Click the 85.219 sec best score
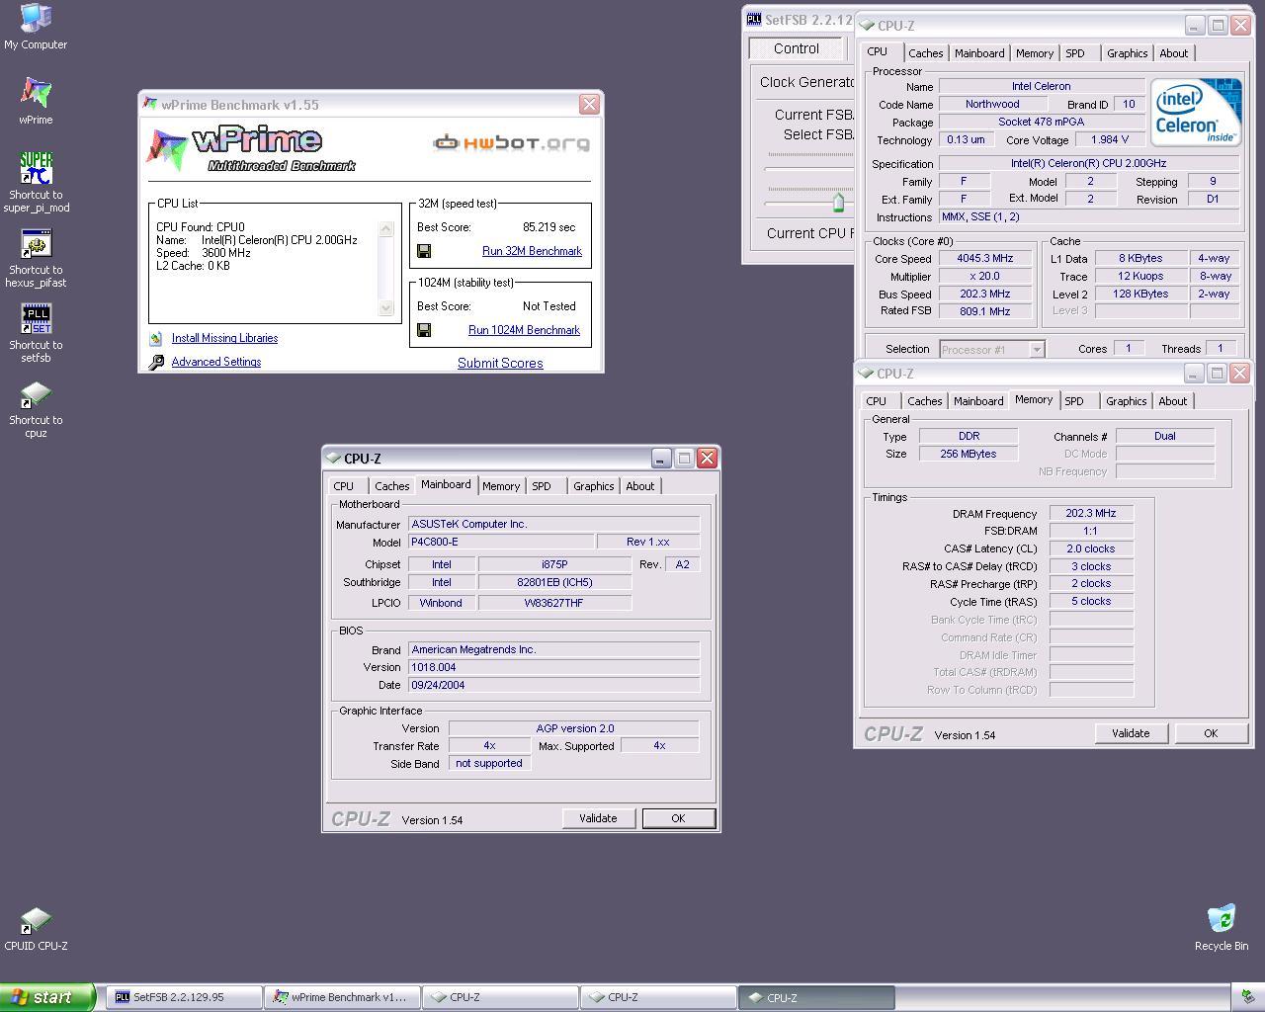This screenshot has width=1265, height=1012. (548, 227)
